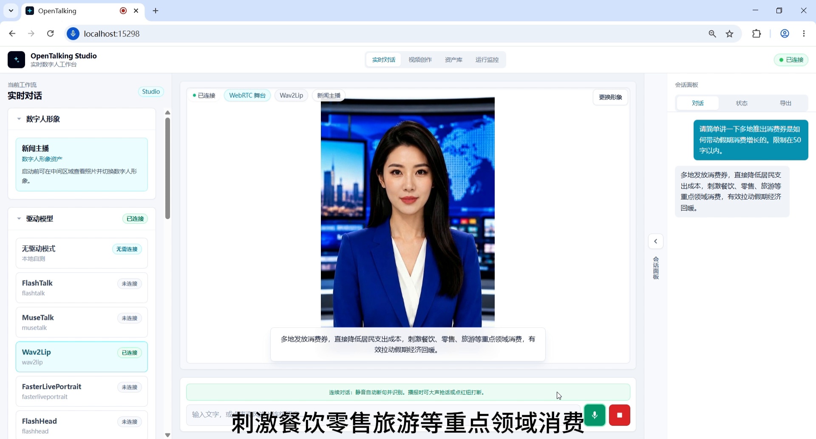The height and width of the screenshot is (439, 816).
Task: Open the 导出 tab
Action: [x=785, y=103]
